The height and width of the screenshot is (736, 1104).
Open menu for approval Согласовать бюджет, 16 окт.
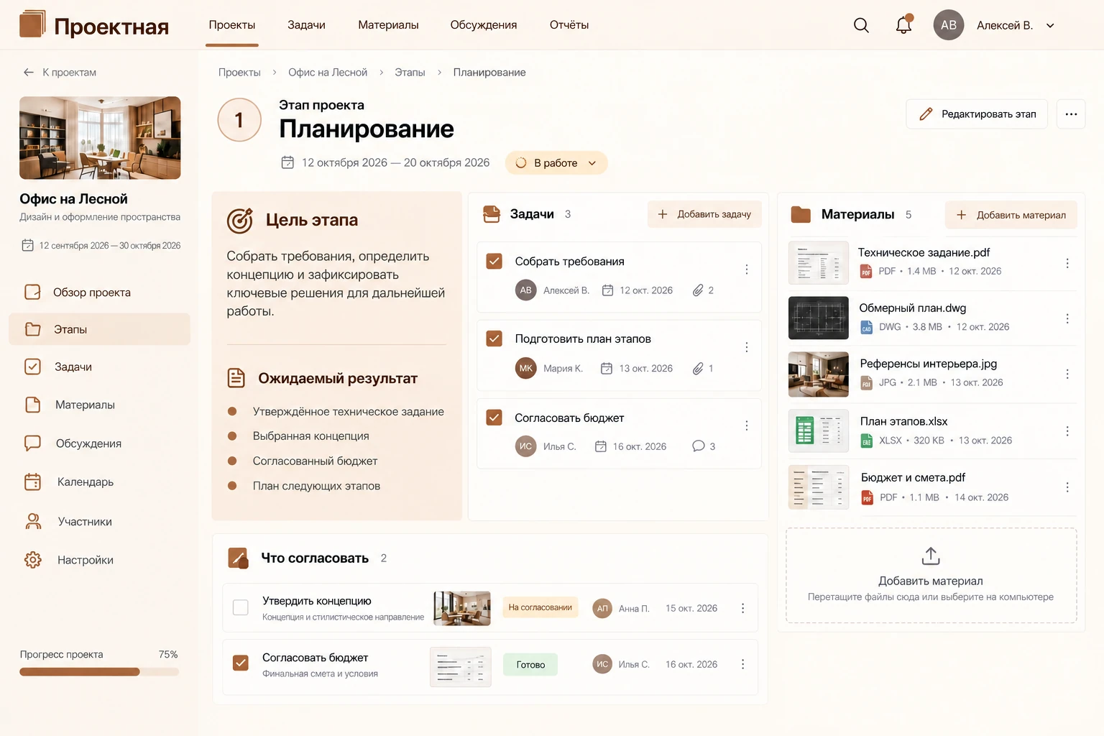tap(742, 664)
